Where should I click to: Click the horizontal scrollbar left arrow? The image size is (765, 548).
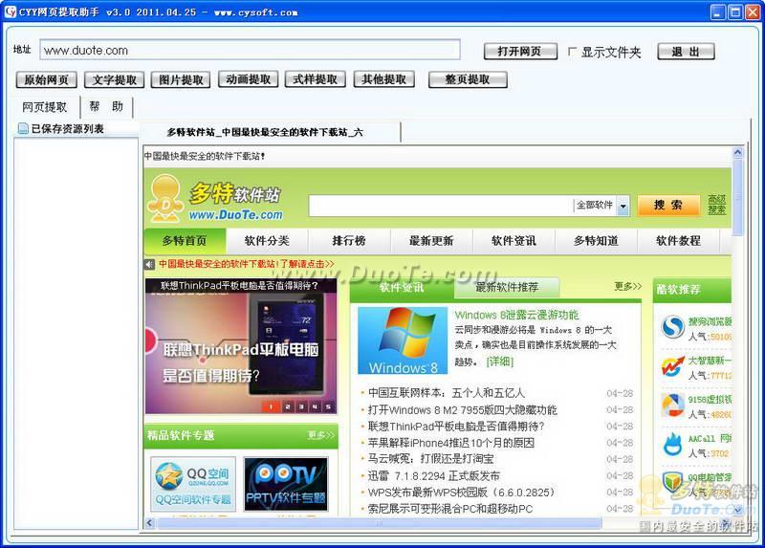pyautogui.click(x=149, y=523)
